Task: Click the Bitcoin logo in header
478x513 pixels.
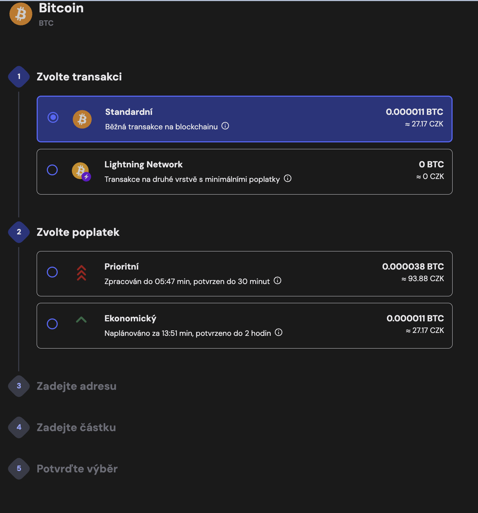Action: 21,14
